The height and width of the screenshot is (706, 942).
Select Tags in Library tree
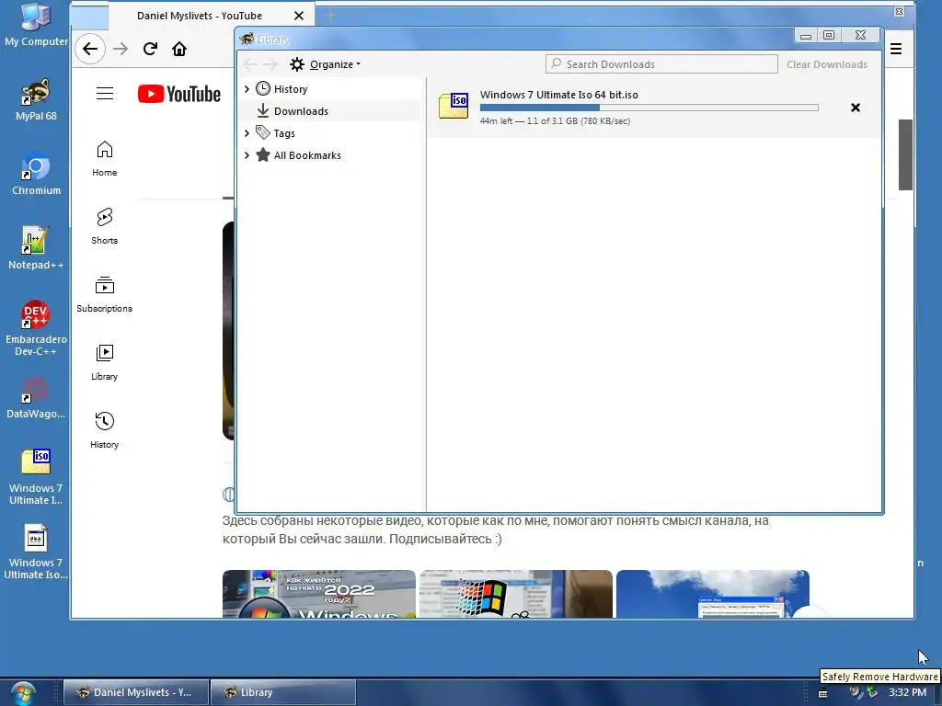[x=284, y=133]
